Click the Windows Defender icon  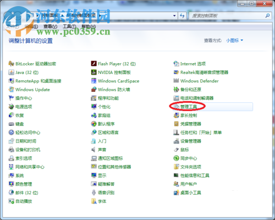click(176, 81)
